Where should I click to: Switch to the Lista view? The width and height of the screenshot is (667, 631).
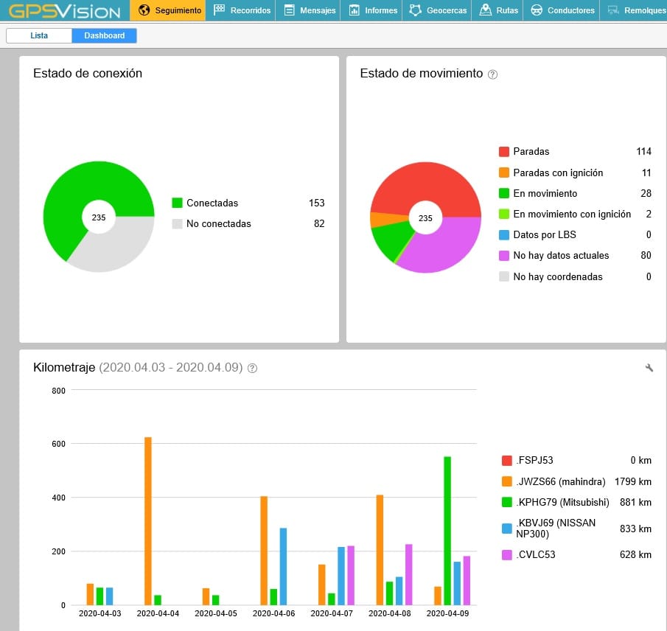coord(39,35)
